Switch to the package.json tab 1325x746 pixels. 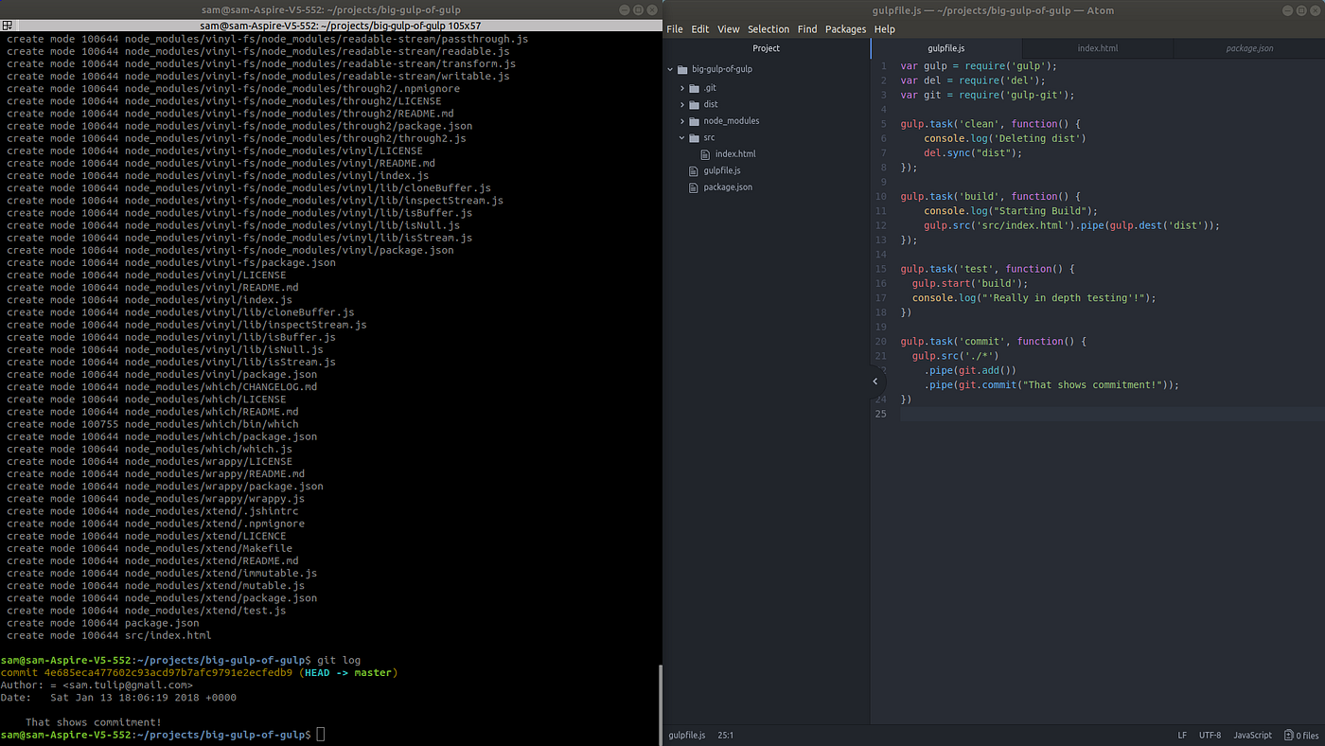pyautogui.click(x=1248, y=47)
